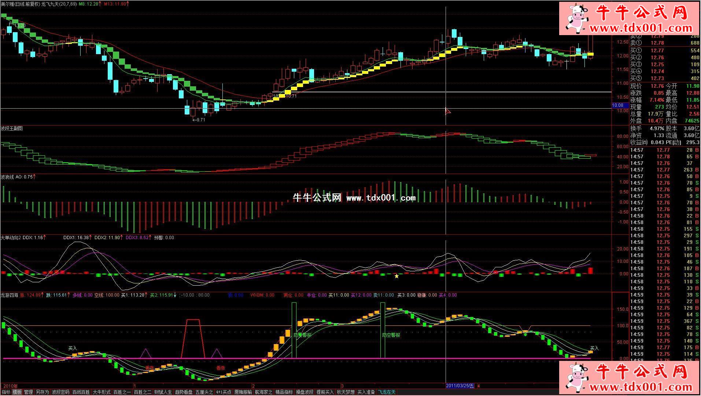
Task: Open the www.tdx001.com link at top right
Action: click(641, 28)
